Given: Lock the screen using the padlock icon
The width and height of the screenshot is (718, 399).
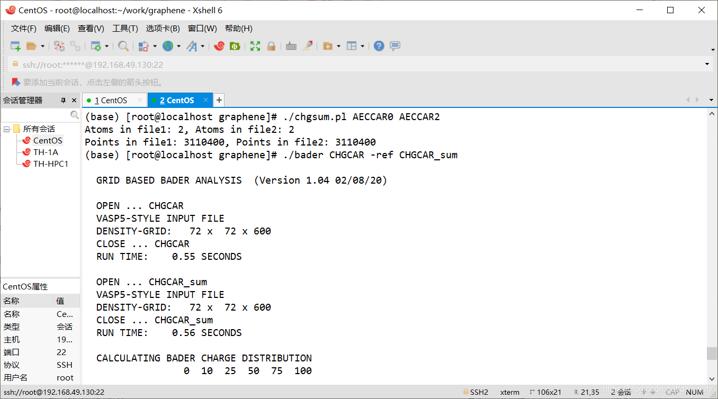Looking at the screenshot, I should 271,46.
